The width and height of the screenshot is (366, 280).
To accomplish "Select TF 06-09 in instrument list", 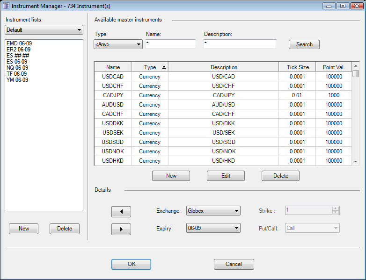I will (16, 74).
